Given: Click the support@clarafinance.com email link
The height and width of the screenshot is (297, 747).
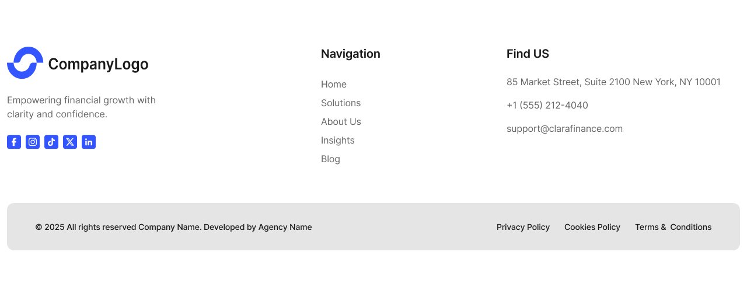Looking at the screenshot, I should pos(564,129).
